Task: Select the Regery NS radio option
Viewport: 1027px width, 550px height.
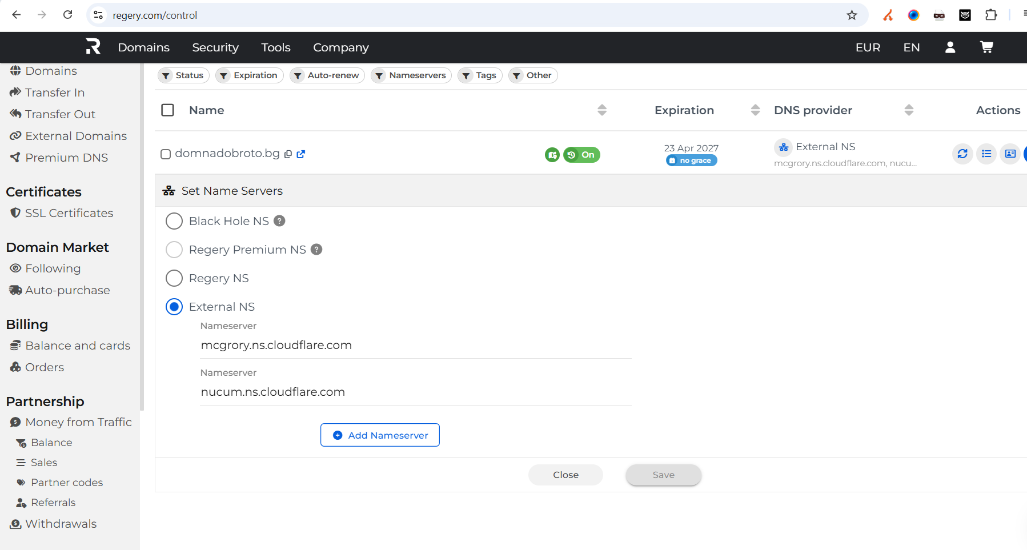Action: click(x=174, y=278)
